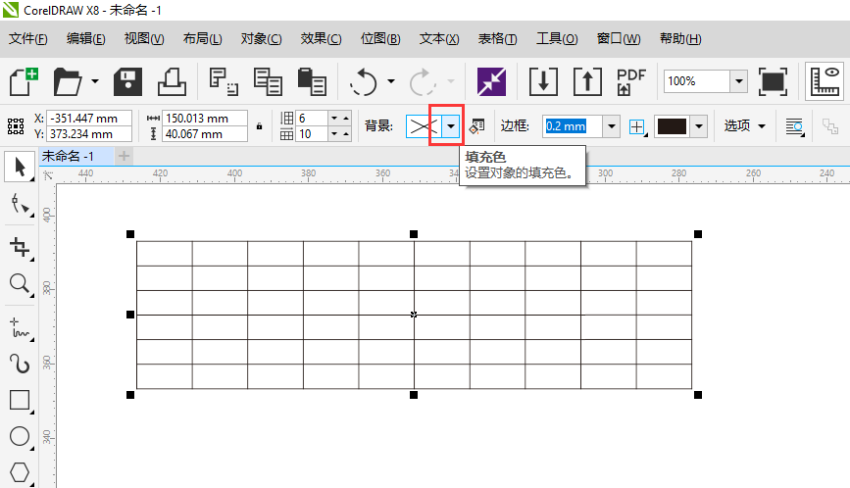850x488 pixels.
Task: Open the 视图(V) menu
Action: point(144,39)
